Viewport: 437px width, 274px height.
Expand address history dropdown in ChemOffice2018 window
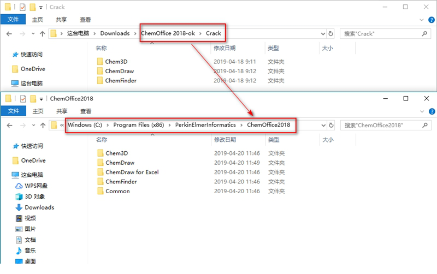(323, 126)
